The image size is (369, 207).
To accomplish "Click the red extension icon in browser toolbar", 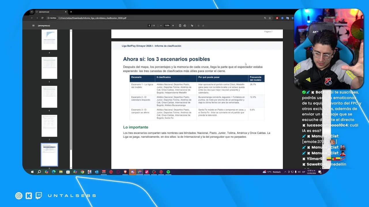I will 277,18.
